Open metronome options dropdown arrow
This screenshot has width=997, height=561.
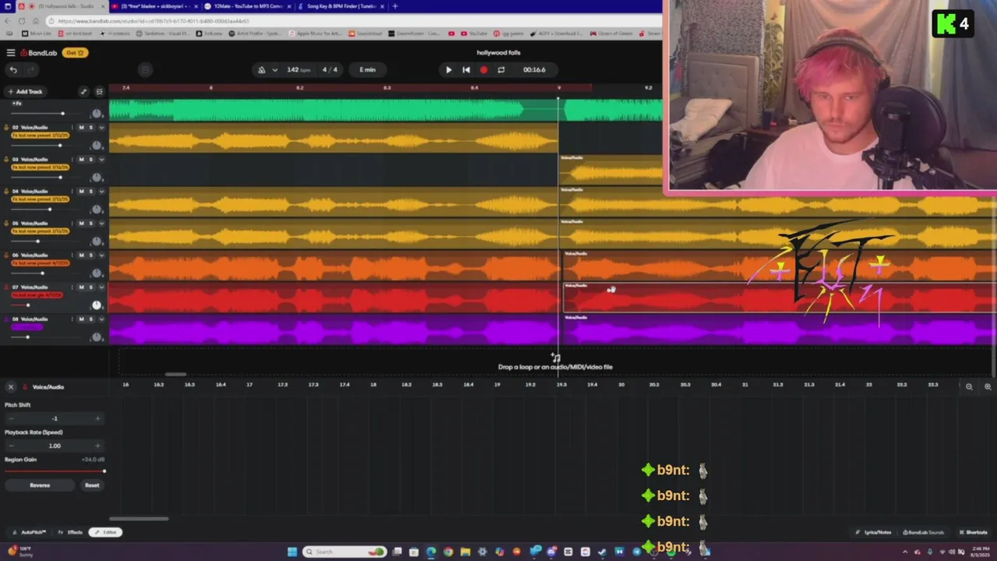[275, 69]
